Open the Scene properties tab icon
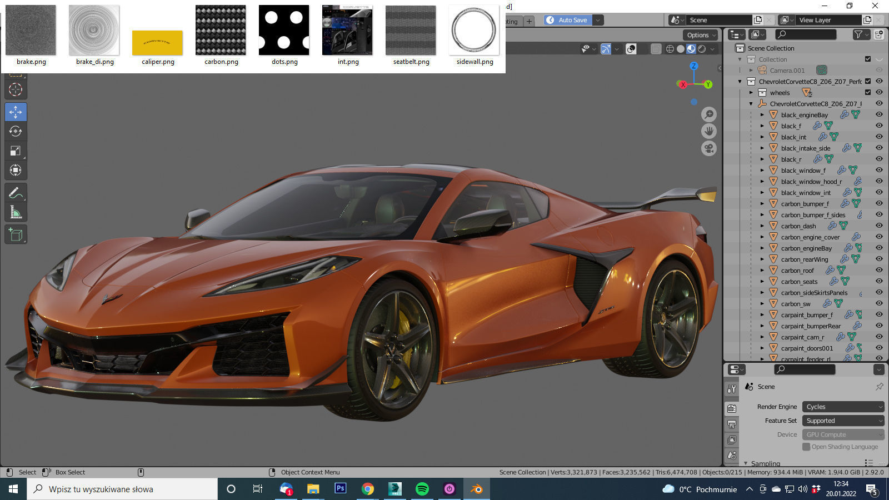This screenshot has height=500, width=889. click(732, 455)
